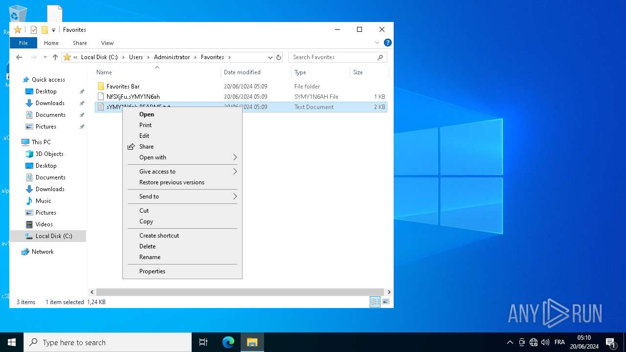The width and height of the screenshot is (626, 352).
Task: Open the Customize Quick Access Toolbar dropdown
Action: click(53, 30)
